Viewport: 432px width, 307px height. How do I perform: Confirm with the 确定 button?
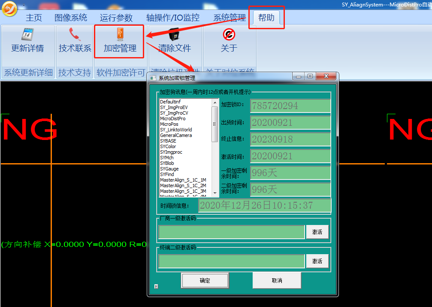[205, 280]
